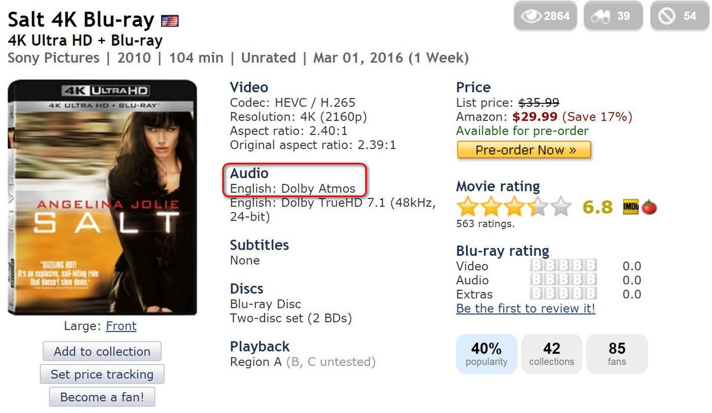Click the 40% popularity box
The height and width of the screenshot is (413, 712).
click(486, 354)
